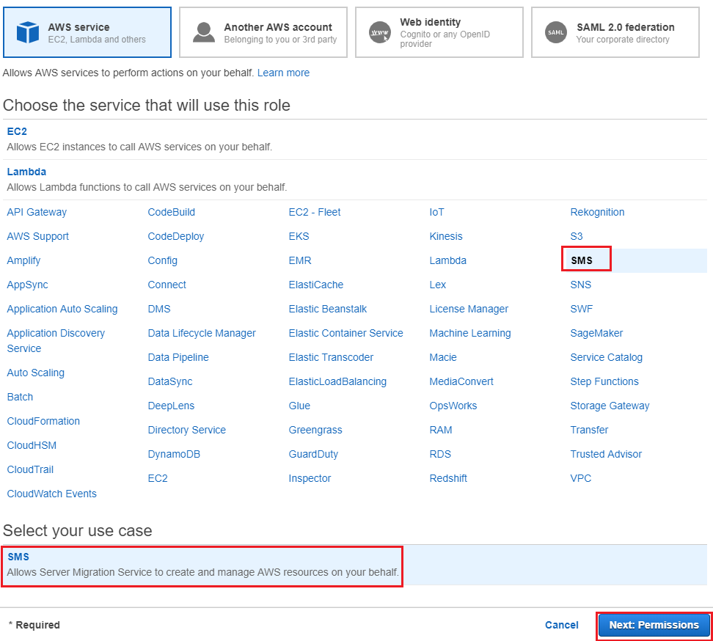Select Batch service

pyautogui.click(x=20, y=397)
